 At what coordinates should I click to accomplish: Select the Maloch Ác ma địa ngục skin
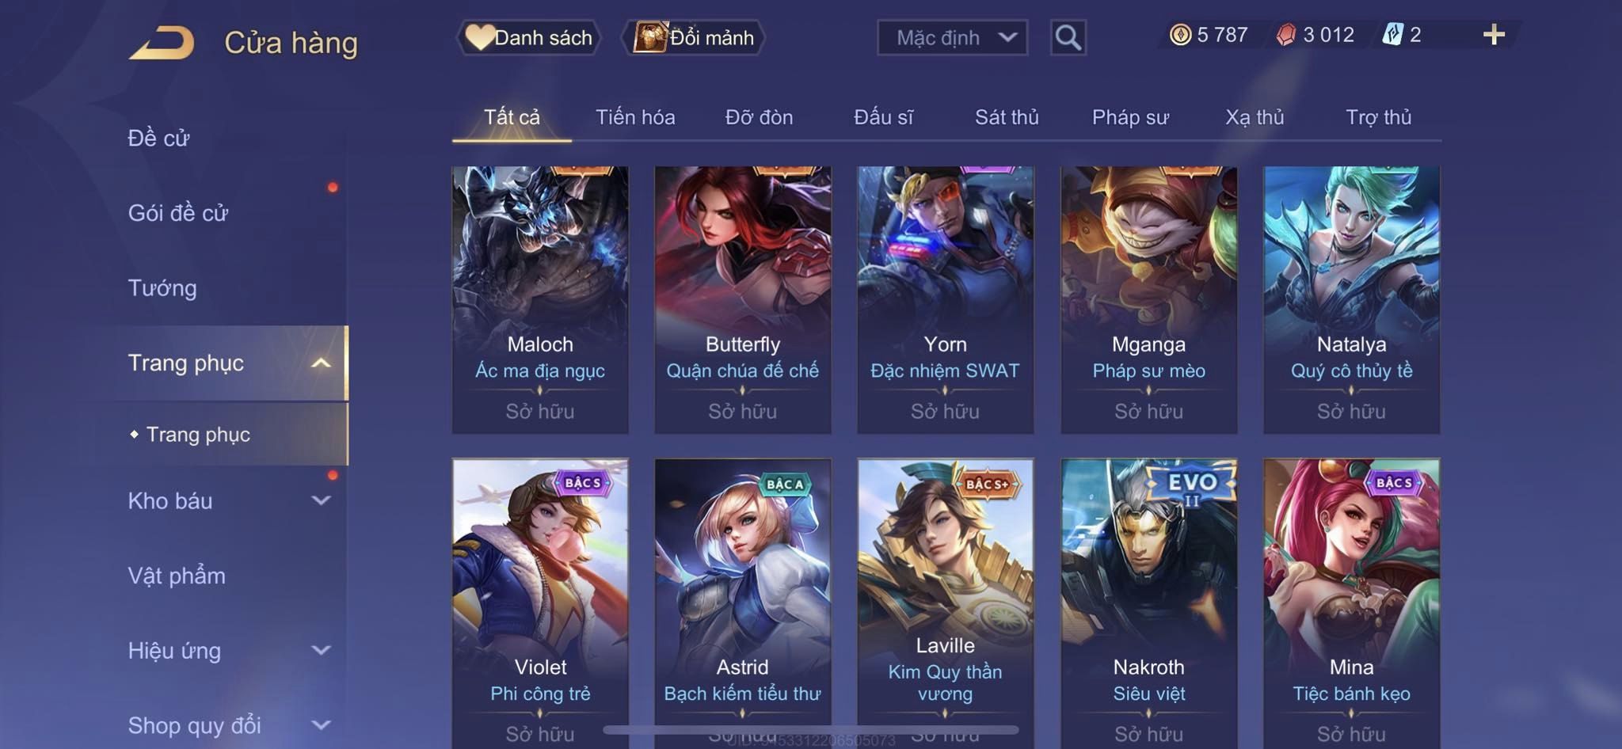tap(540, 299)
